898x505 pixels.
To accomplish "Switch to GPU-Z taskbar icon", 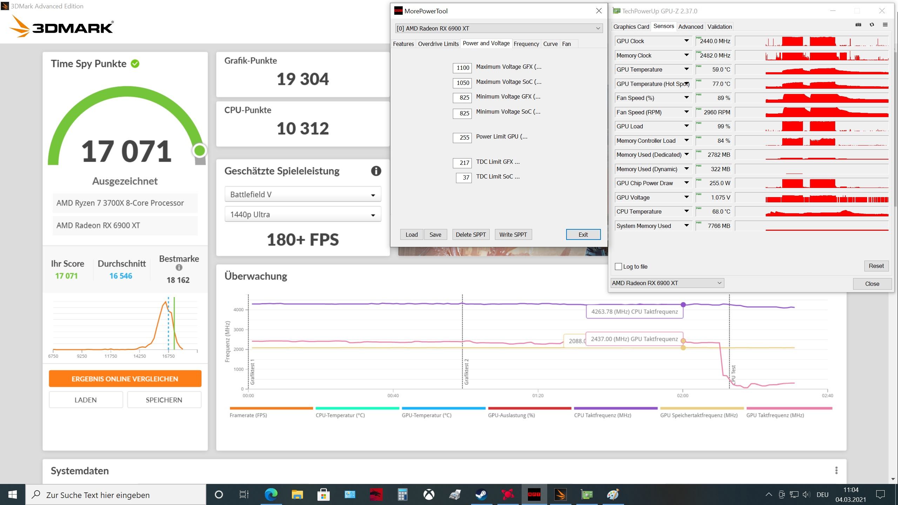I will pyautogui.click(x=587, y=494).
